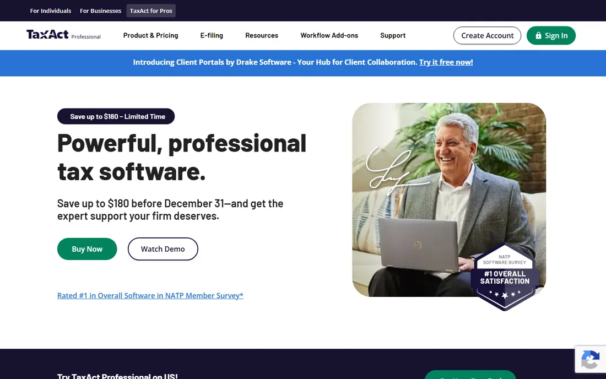The image size is (606, 379).
Task: Click the Powerful, professional tax software heading
Action: (x=182, y=157)
